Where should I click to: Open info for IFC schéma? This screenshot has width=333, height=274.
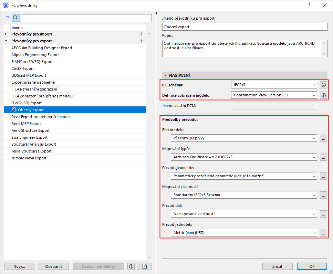(x=323, y=85)
